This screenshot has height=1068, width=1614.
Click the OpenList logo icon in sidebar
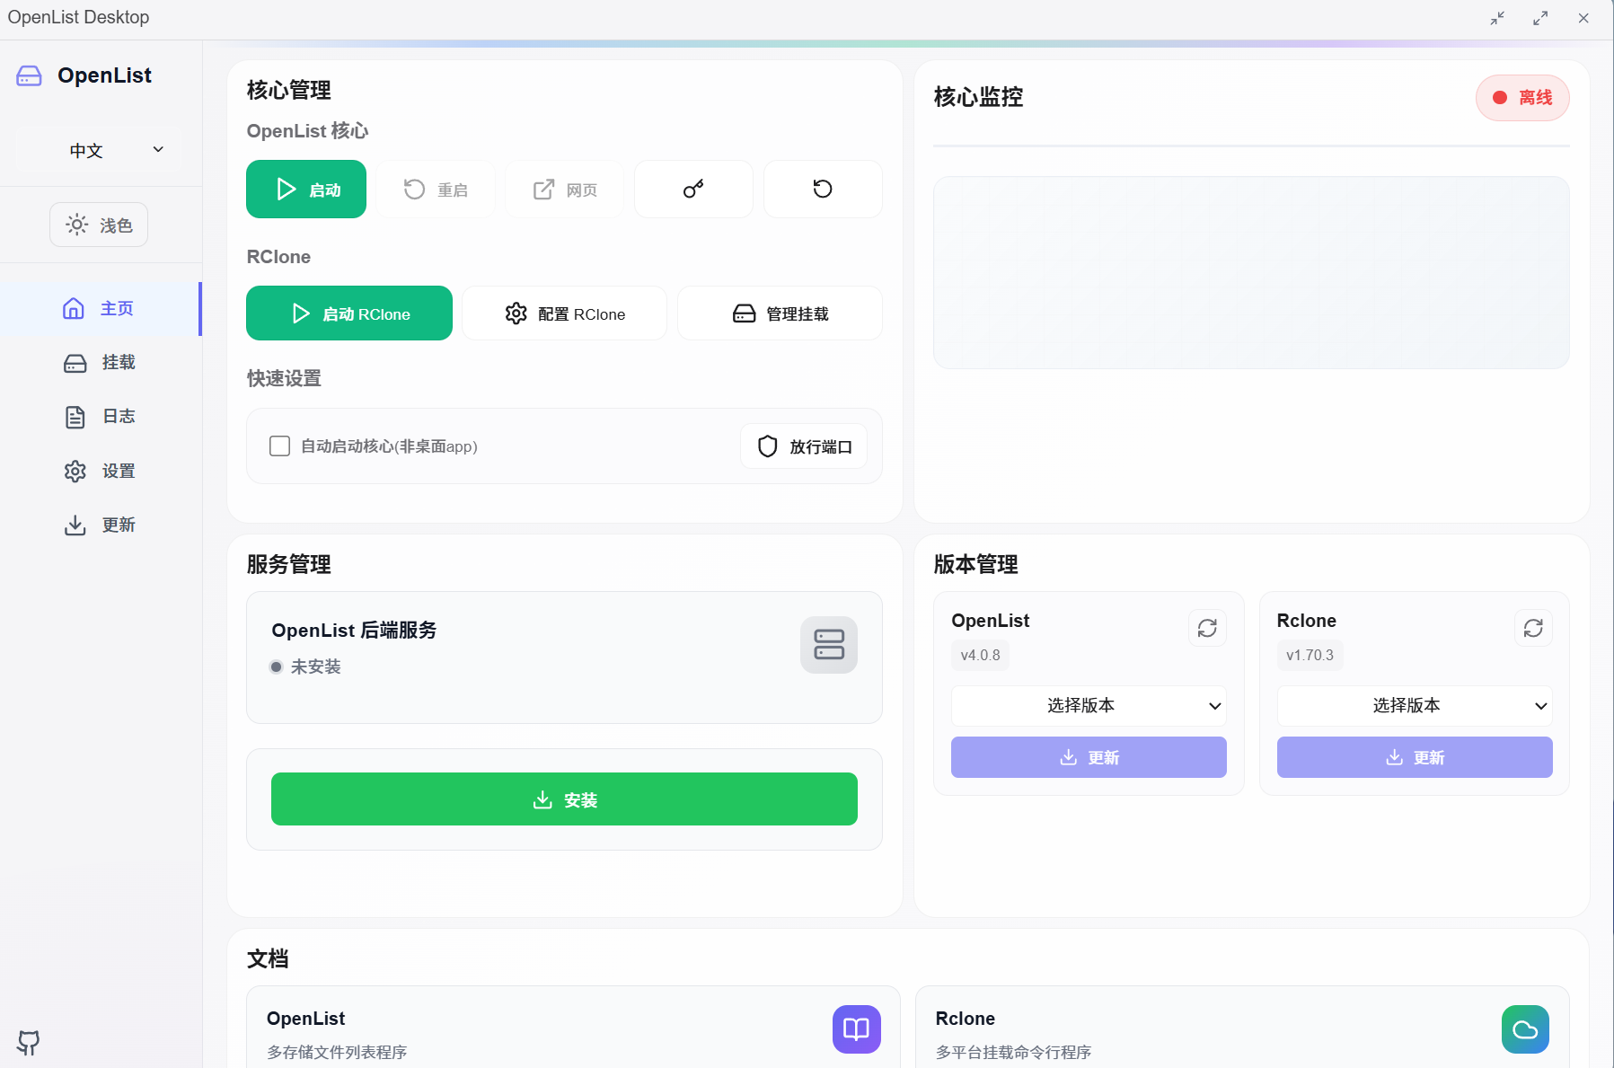29,75
